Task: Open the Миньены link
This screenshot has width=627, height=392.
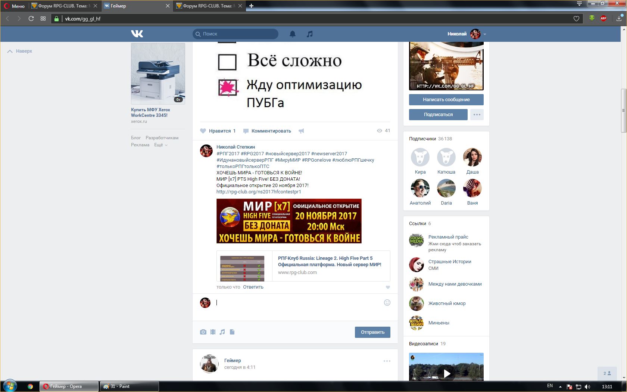Action: pos(439,323)
